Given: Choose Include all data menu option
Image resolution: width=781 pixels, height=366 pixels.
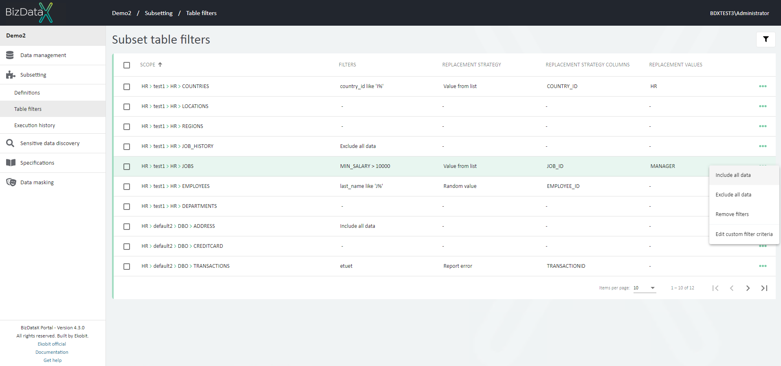Looking at the screenshot, I should [744, 175].
